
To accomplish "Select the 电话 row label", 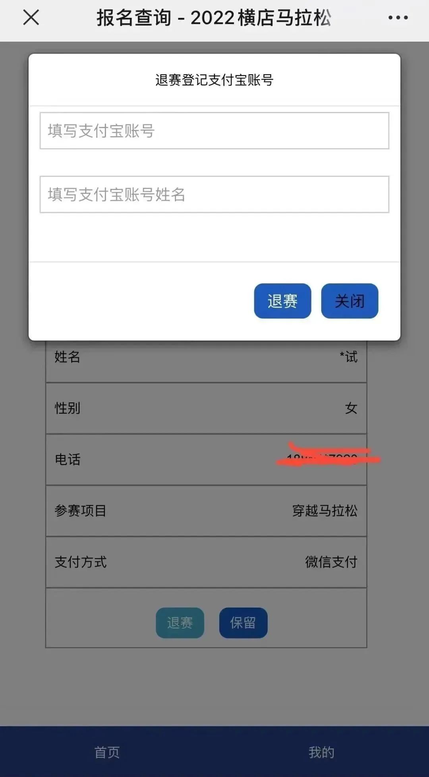I will click(x=68, y=459).
